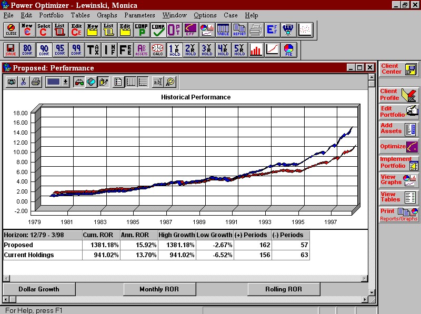Toggle the 90 Conf. confidence level button

(44, 50)
